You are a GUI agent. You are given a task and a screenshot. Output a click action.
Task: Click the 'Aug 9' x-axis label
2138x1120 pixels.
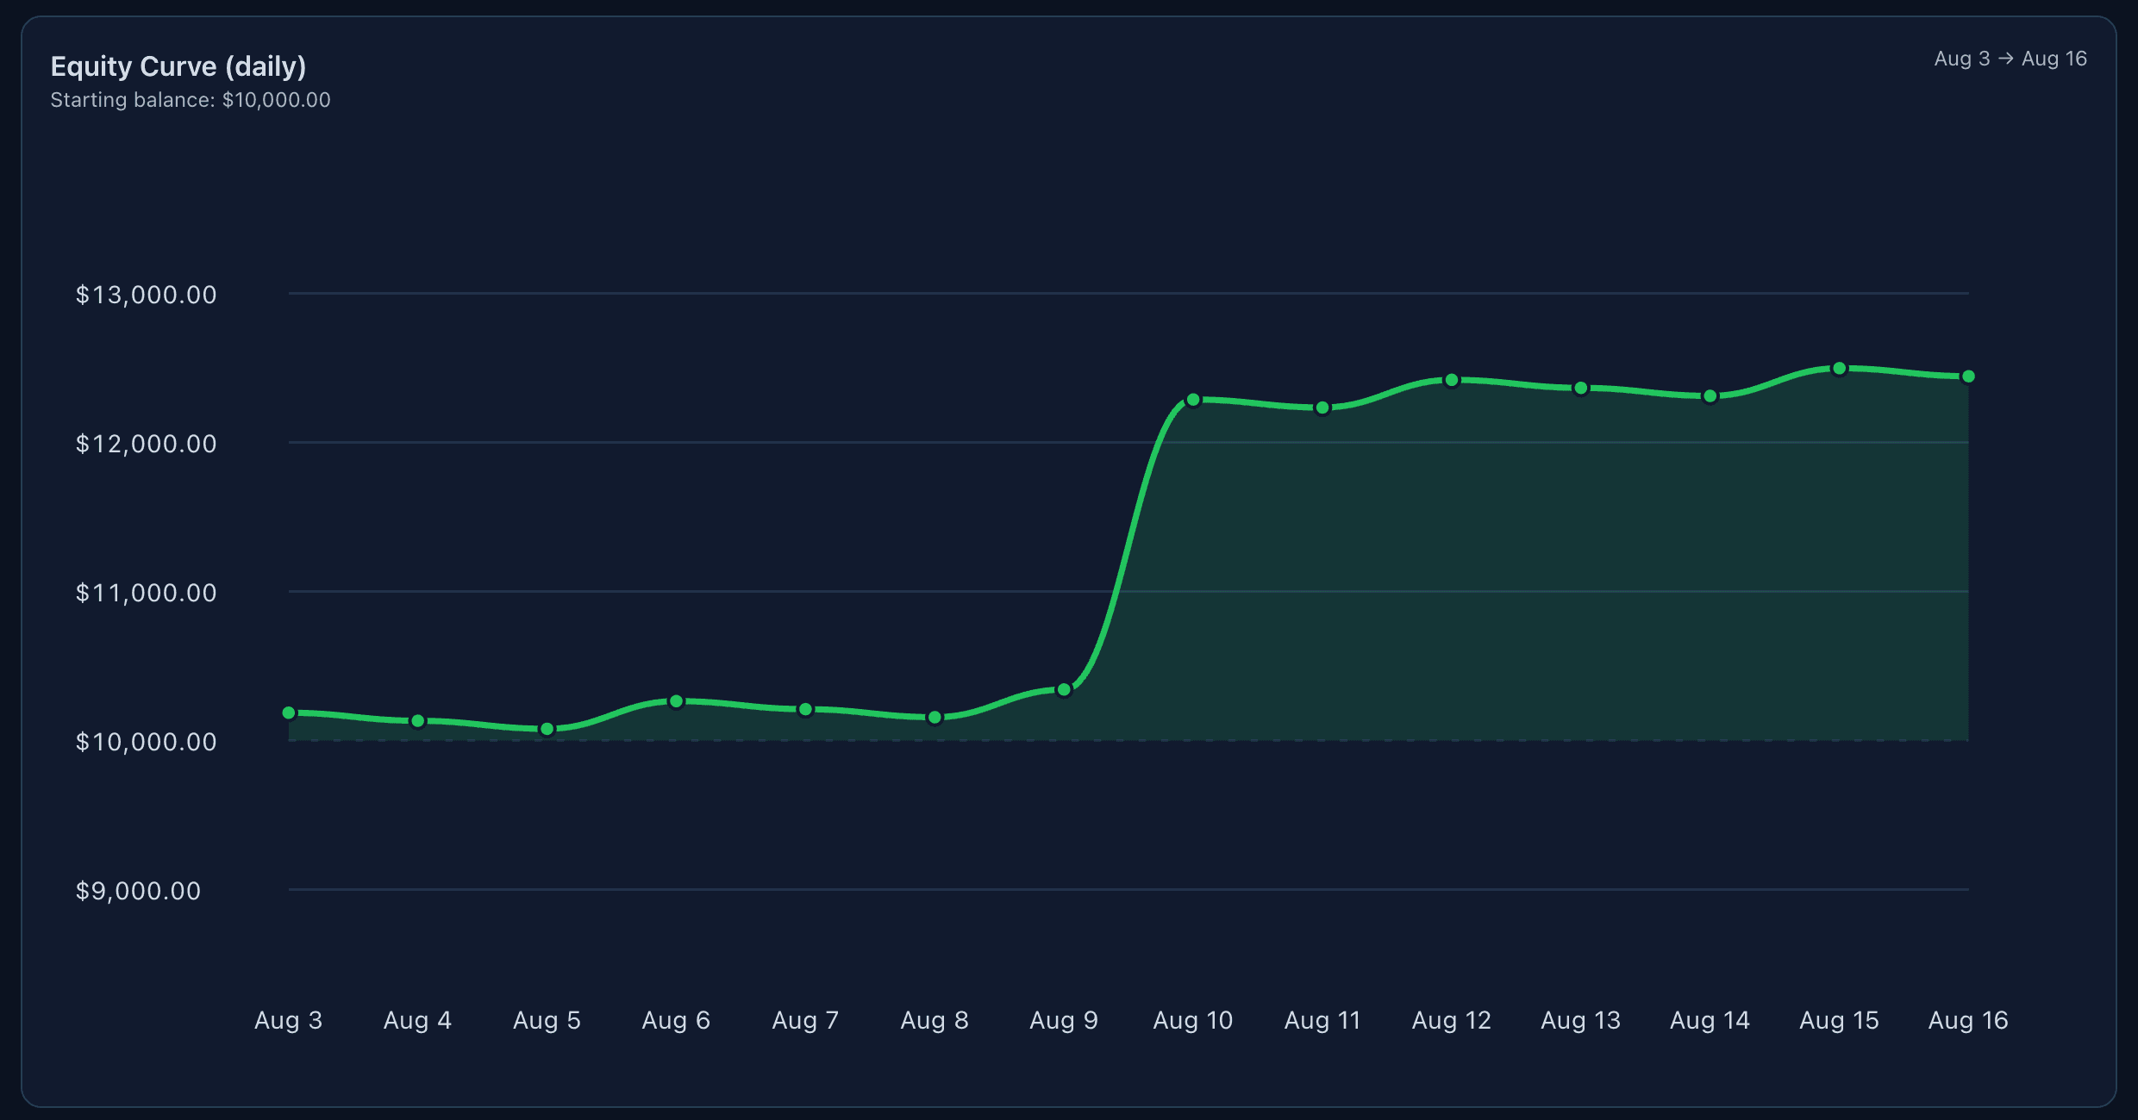1064,1020
